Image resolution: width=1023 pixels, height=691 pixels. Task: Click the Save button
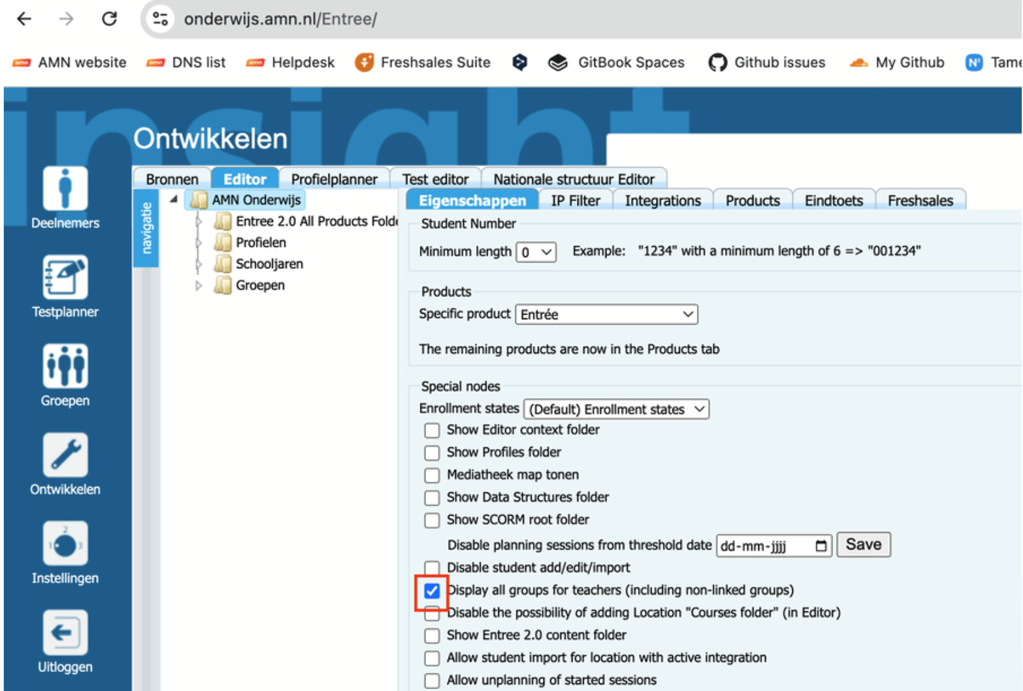pyautogui.click(x=863, y=545)
